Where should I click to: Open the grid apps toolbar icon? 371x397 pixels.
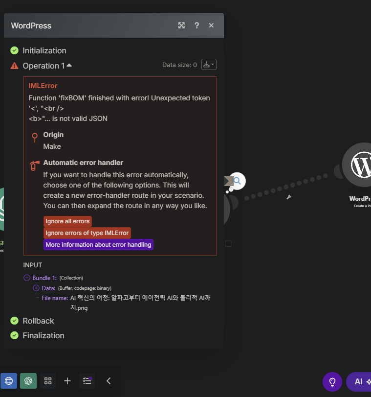pos(48,381)
